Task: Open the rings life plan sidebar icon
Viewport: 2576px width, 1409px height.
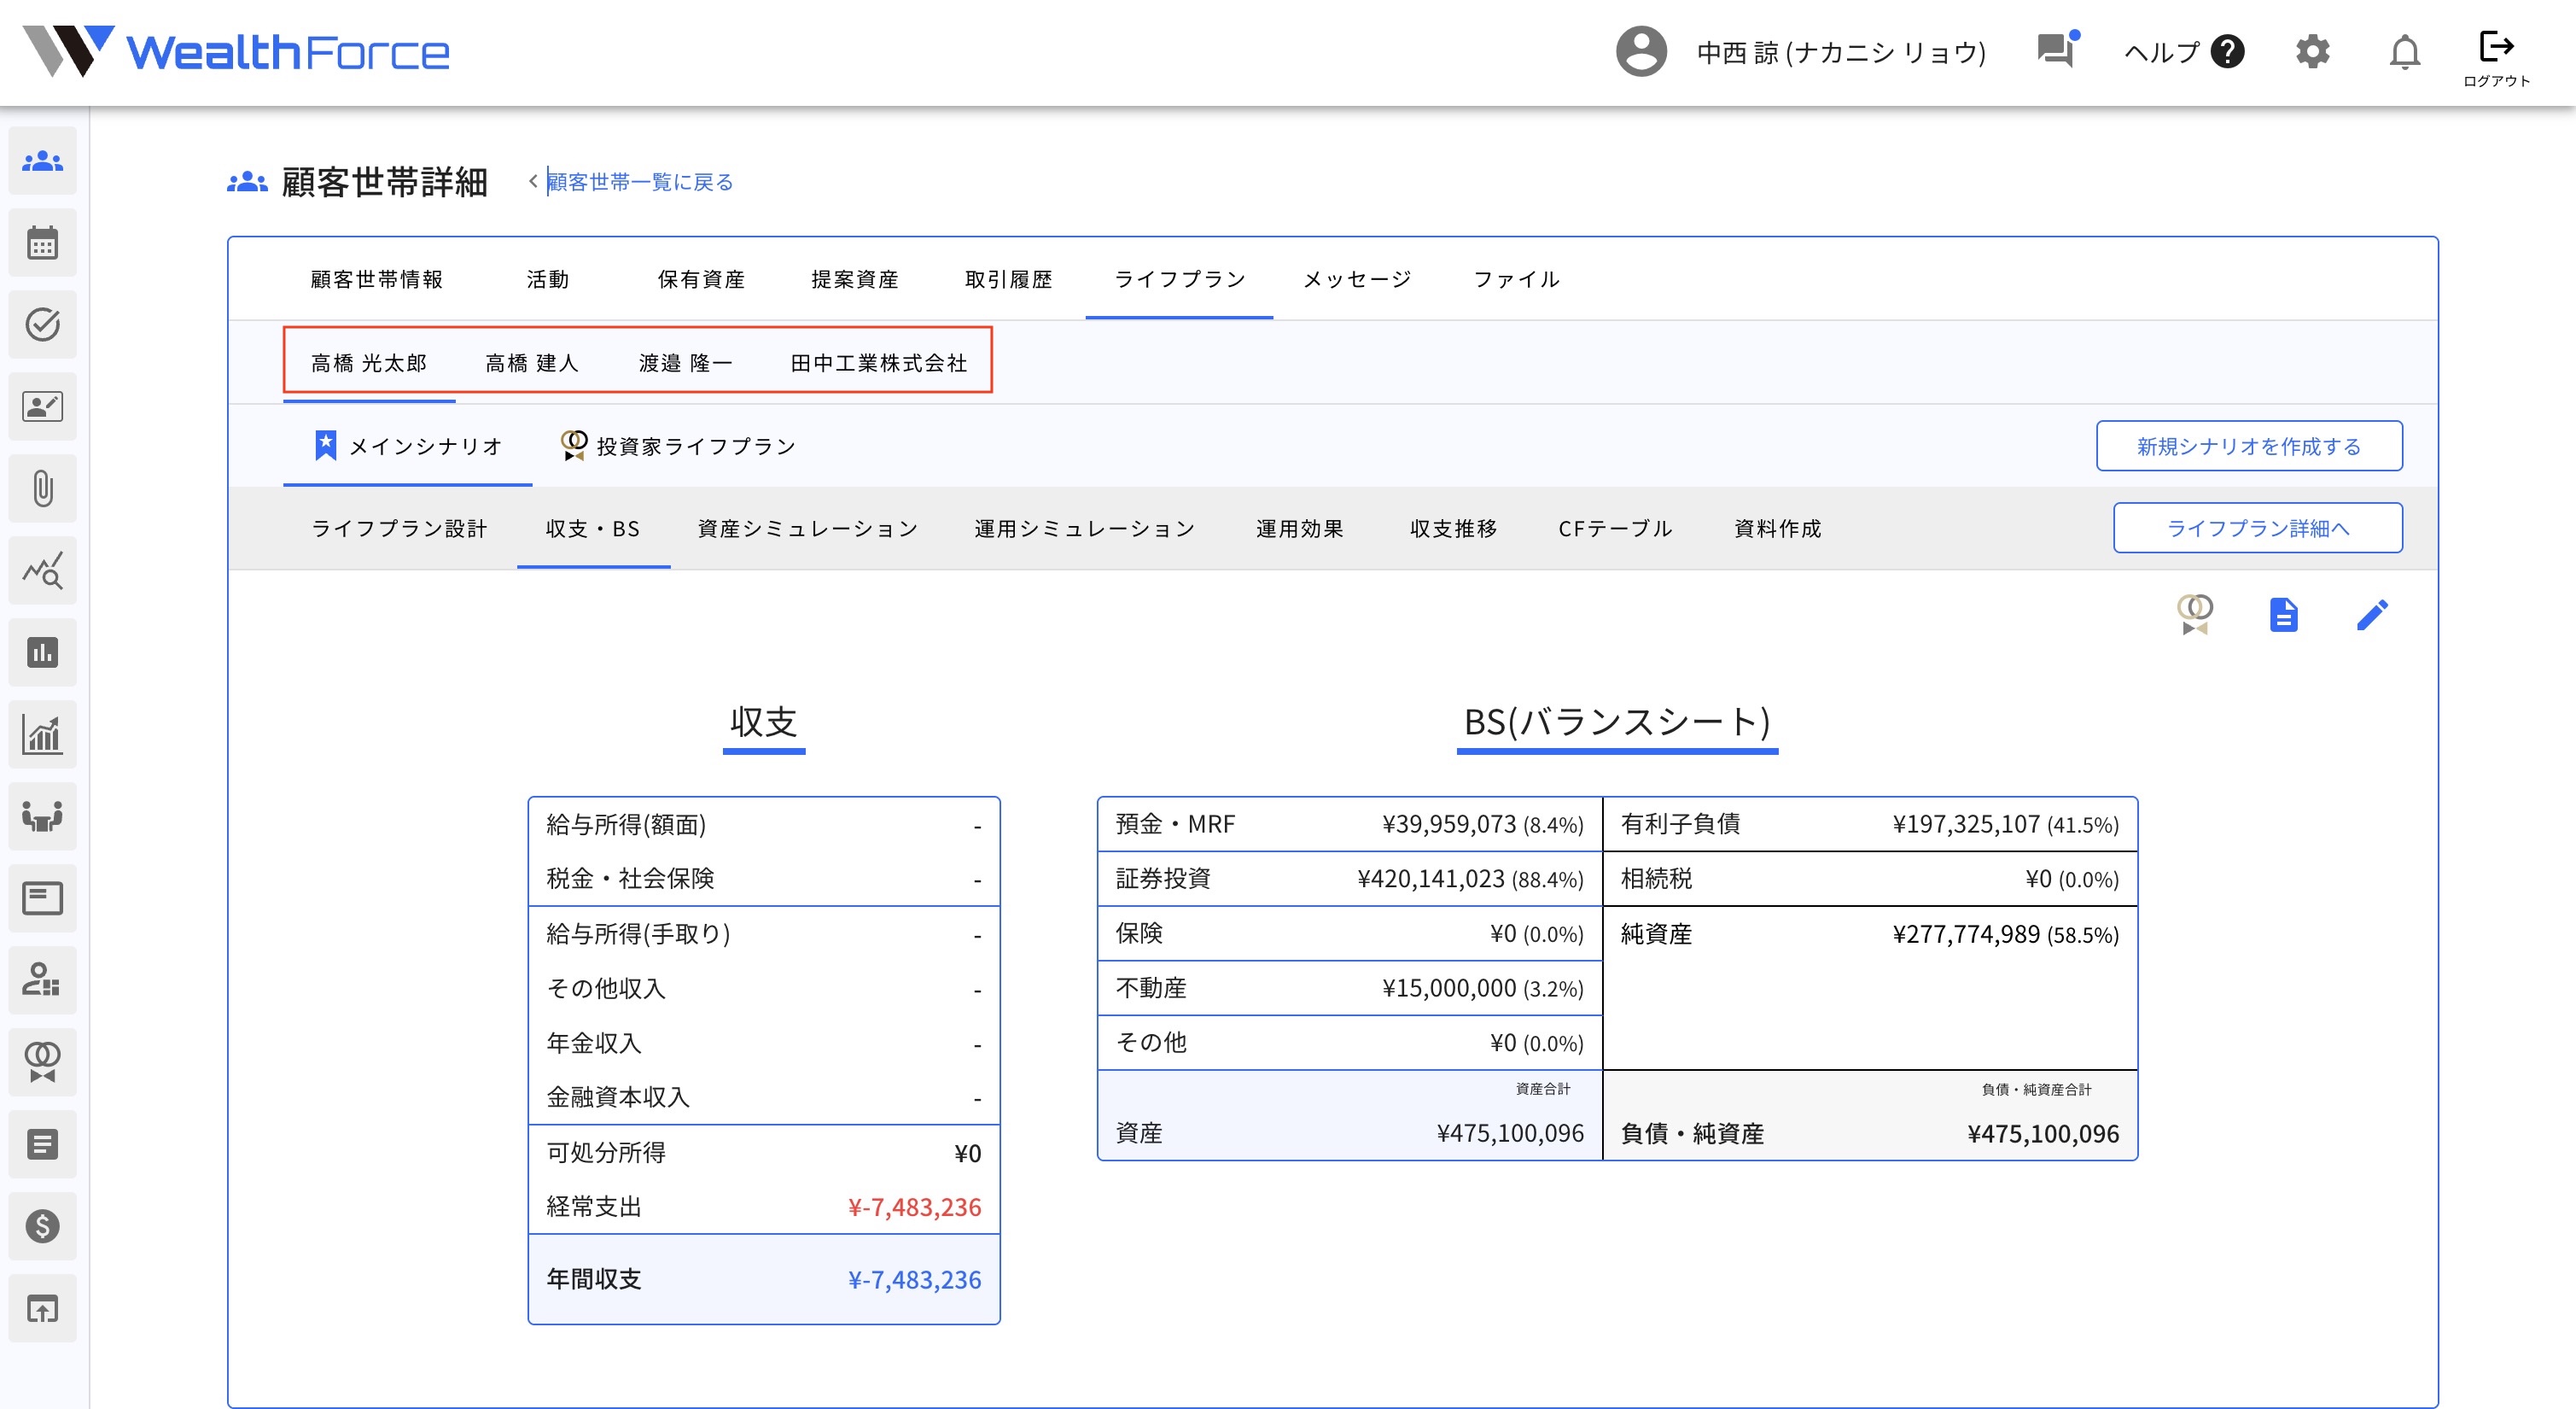Action: (x=43, y=1063)
